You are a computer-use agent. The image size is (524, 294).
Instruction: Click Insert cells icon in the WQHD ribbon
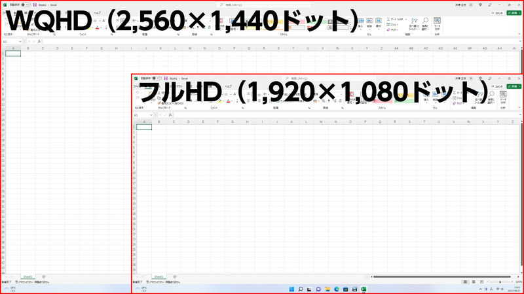pyautogui.click(x=361, y=23)
